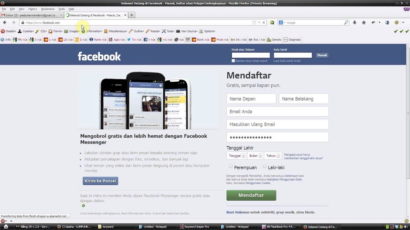This screenshot has width=410, height=230.
Task: Expand the CSS toolbar dropdown
Action: tap(41, 31)
